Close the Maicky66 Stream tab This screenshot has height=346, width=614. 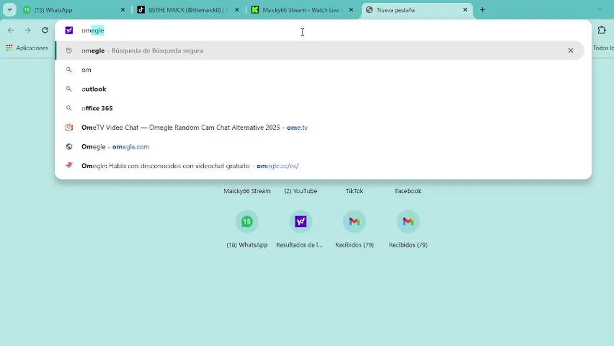(x=351, y=10)
